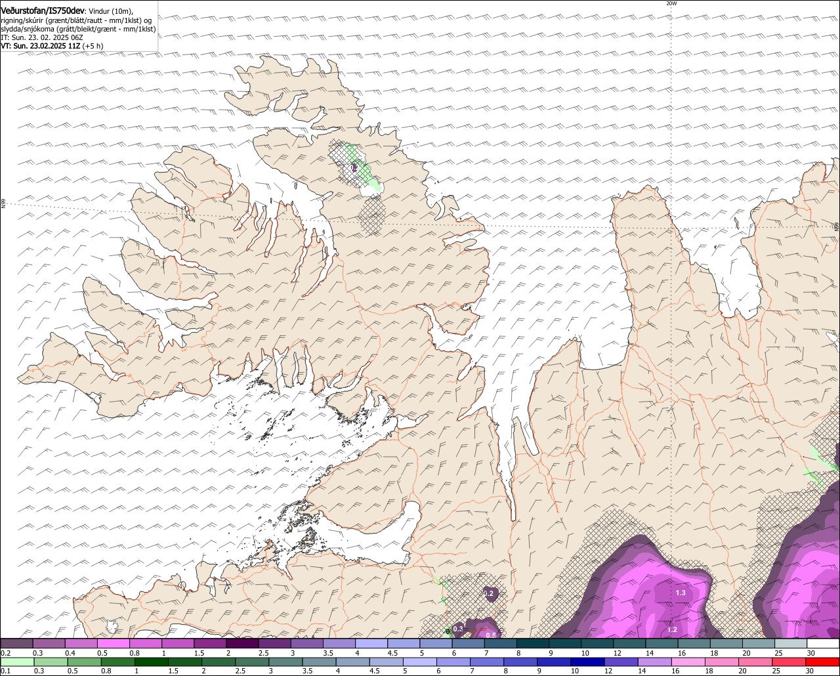The height and width of the screenshot is (676, 840).
Task: Click the bright pink swatch at top-row label 0.5
Action: click(x=113, y=644)
